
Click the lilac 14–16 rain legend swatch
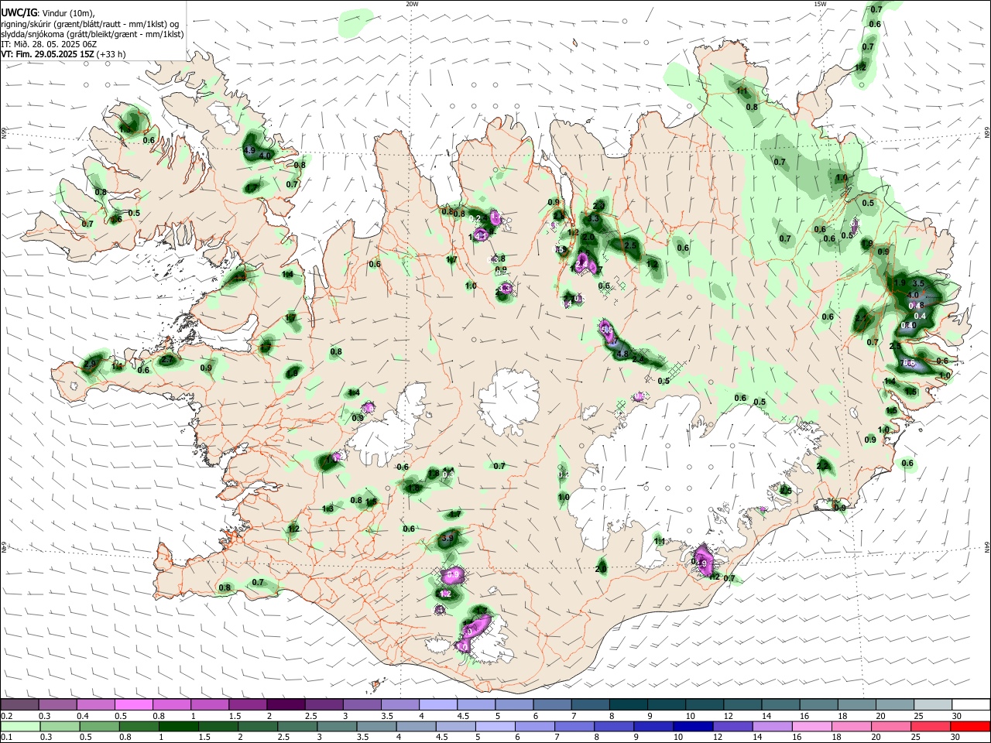(773, 726)
